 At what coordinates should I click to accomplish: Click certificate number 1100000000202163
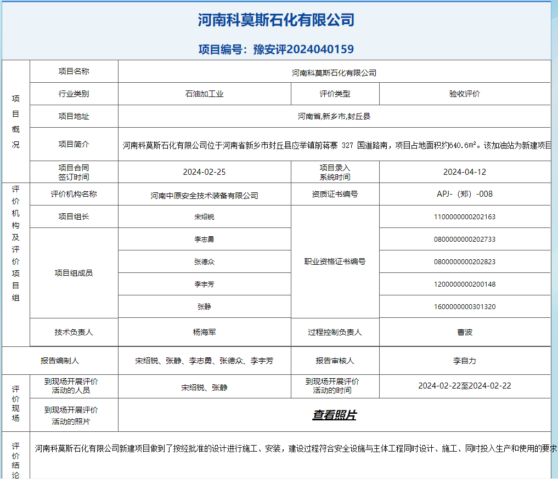click(x=464, y=217)
